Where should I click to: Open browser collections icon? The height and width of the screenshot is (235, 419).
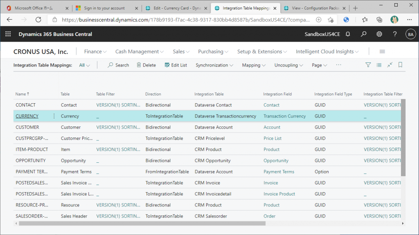click(379, 20)
